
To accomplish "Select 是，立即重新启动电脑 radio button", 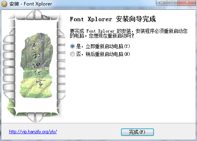I will [x=72, y=46].
